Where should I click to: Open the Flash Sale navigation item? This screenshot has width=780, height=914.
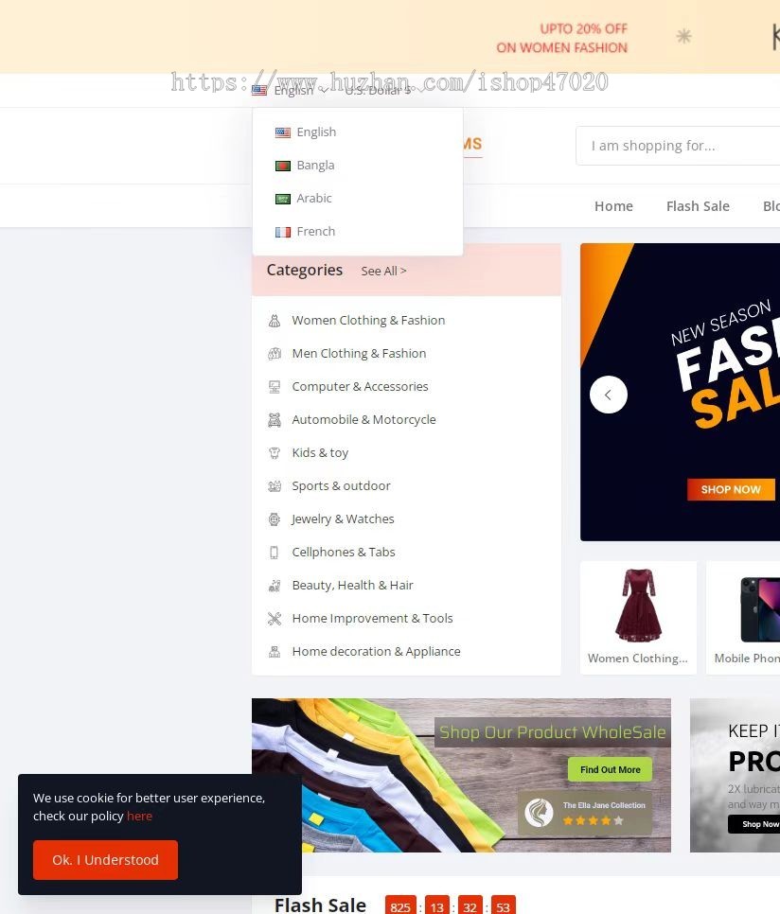698,206
